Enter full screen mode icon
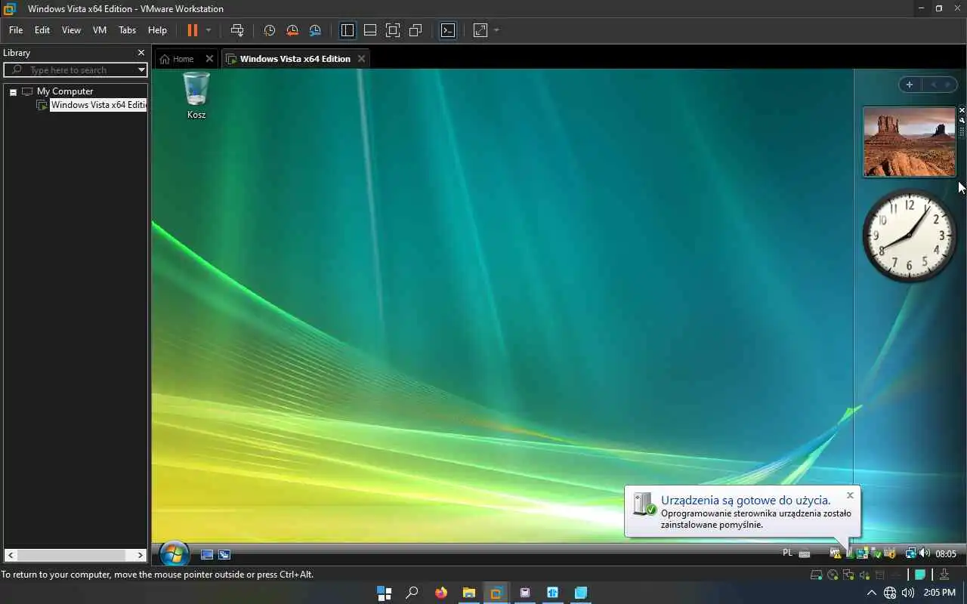 (x=393, y=30)
